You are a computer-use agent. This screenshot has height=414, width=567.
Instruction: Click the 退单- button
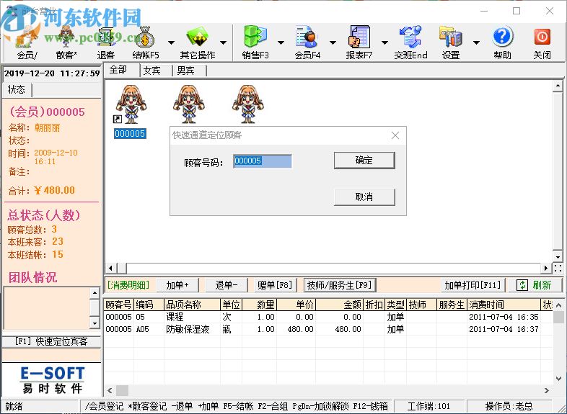click(x=227, y=285)
